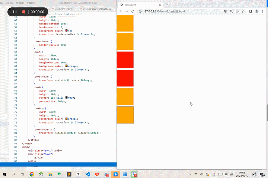Open the #000 color swatch on line 71

pos(67,98)
